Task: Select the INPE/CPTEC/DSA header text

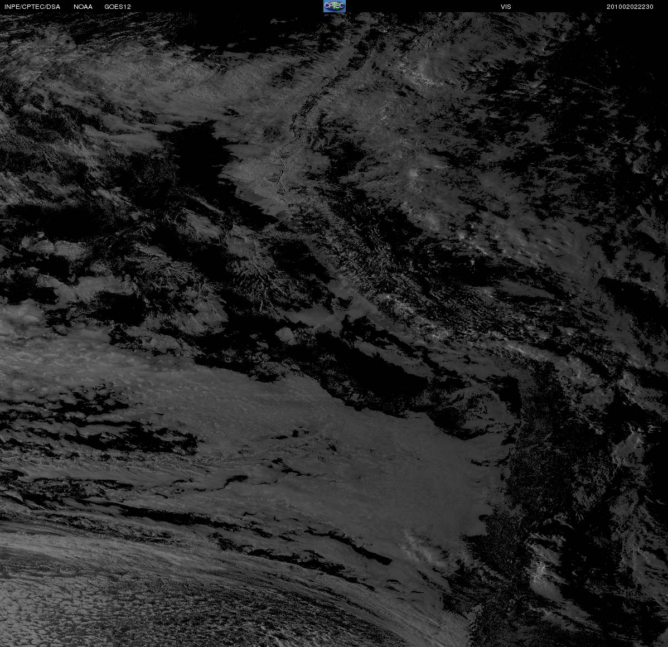Action: tap(32, 7)
